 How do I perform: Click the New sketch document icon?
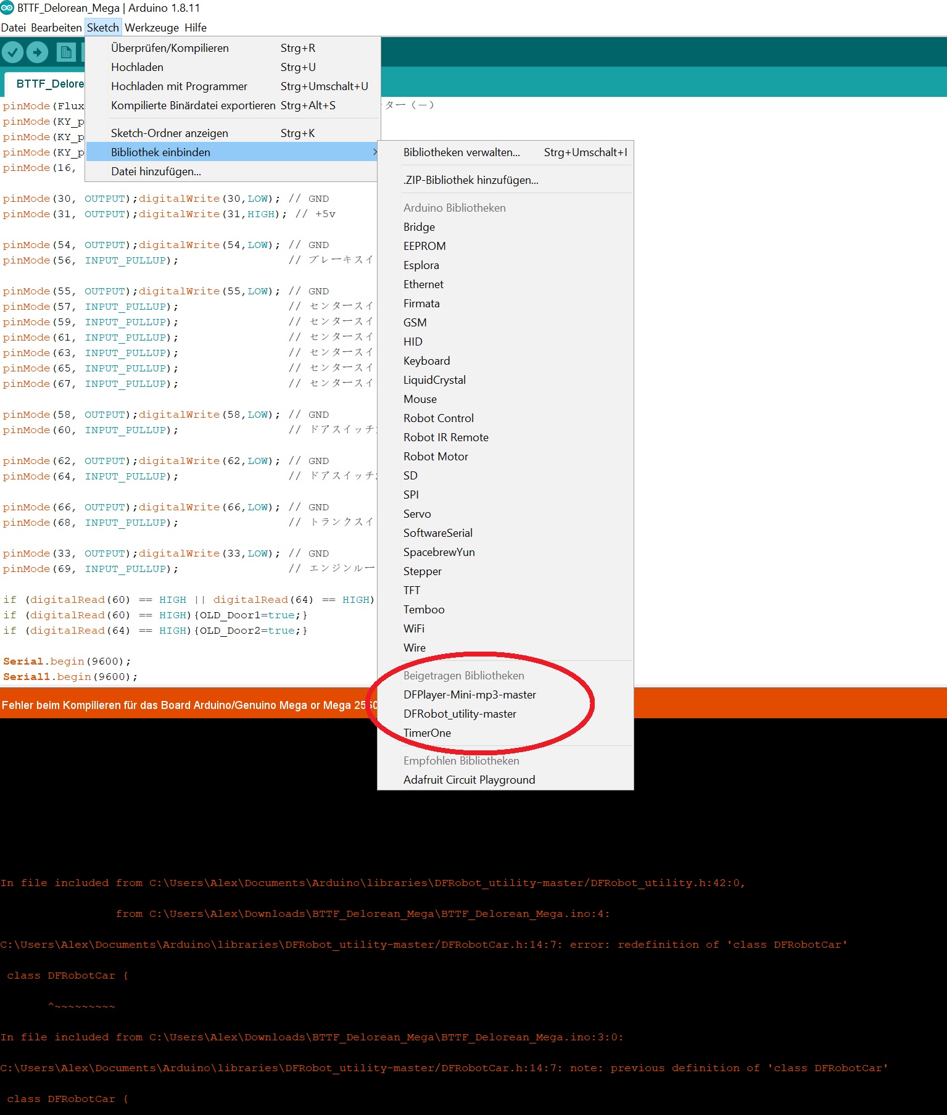click(x=65, y=52)
